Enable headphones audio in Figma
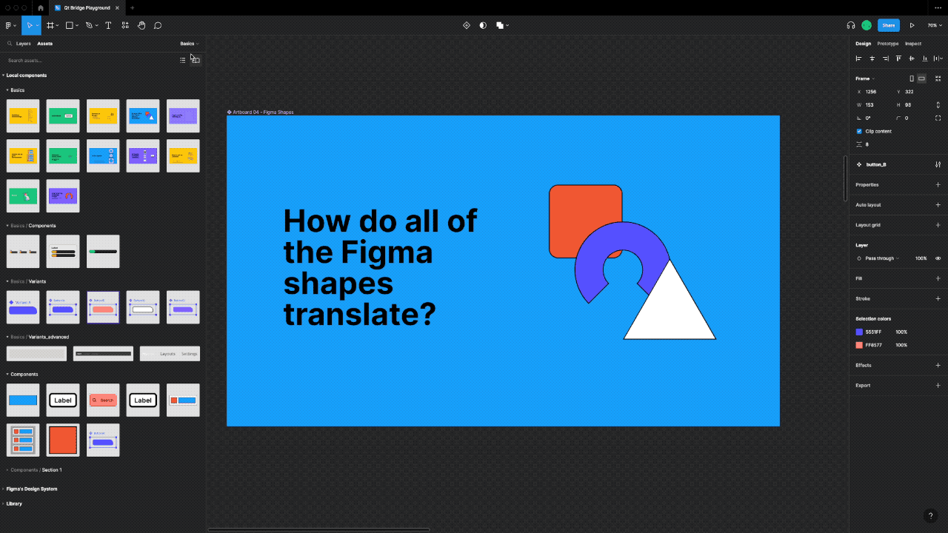 click(850, 24)
